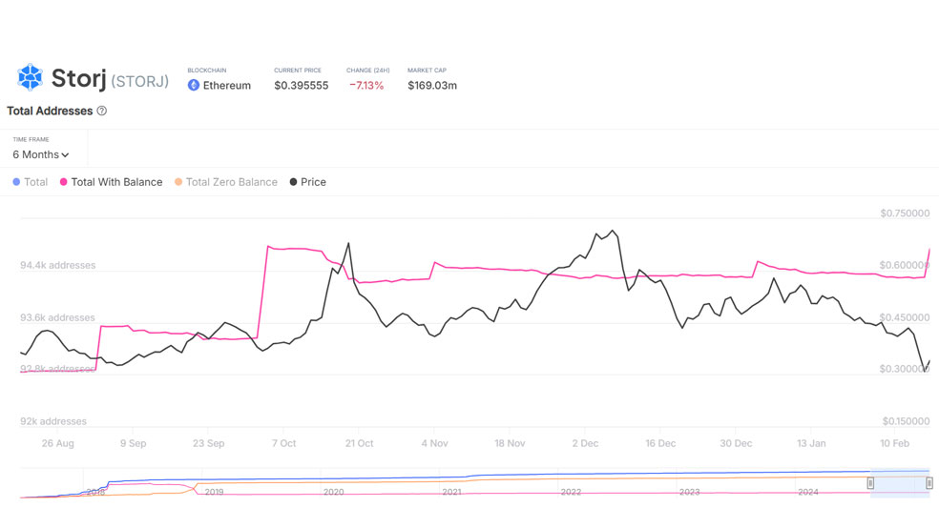The image size is (939, 528).
Task: Toggle the Total series in legend
Action: [30, 182]
